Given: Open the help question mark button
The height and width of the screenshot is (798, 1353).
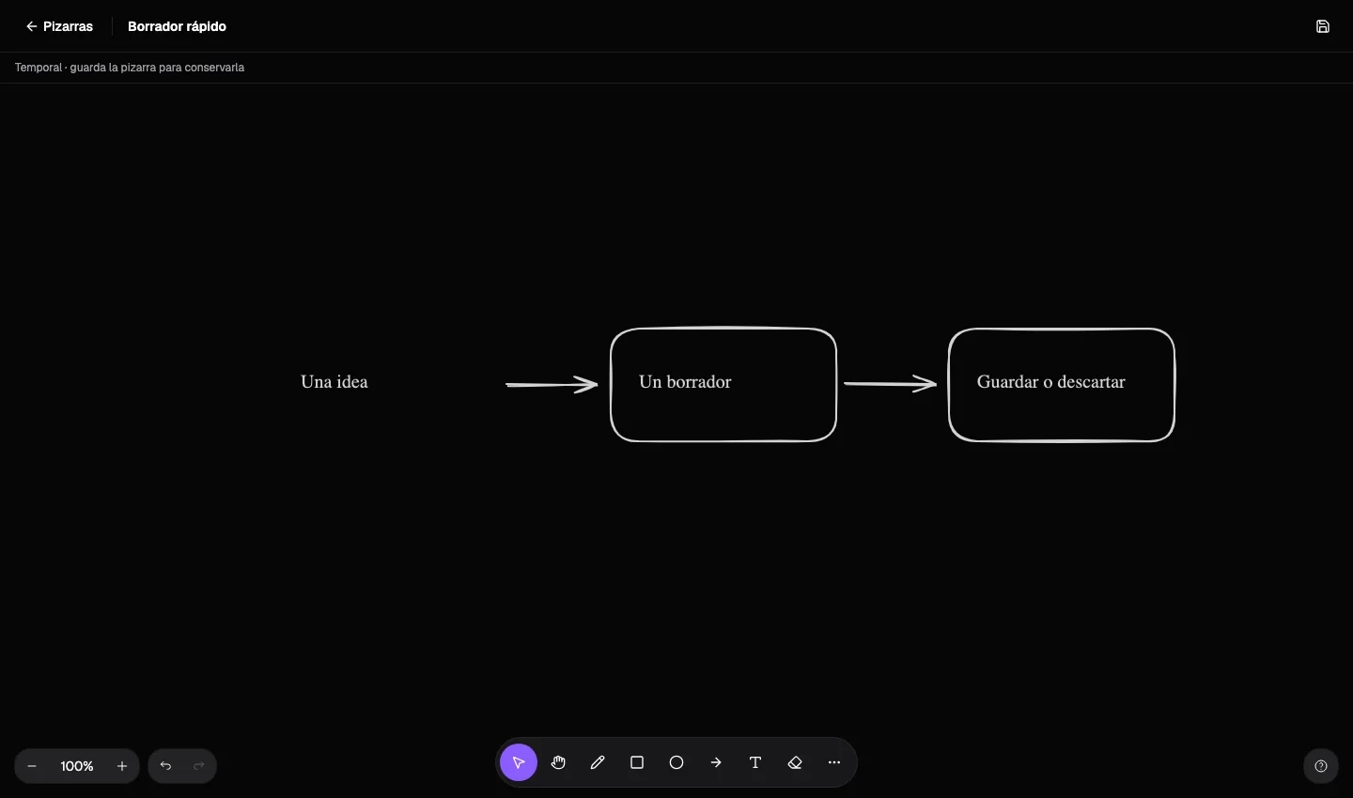Looking at the screenshot, I should tap(1321, 766).
